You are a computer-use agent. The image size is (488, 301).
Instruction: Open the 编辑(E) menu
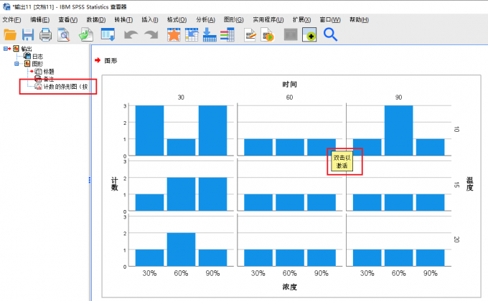(39, 20)
